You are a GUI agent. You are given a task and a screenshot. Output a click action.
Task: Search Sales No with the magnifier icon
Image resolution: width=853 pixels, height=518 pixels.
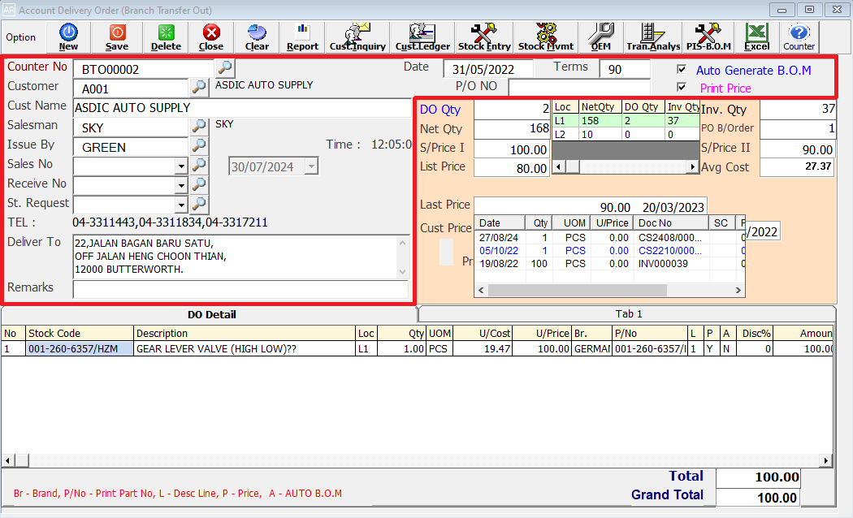199,166
